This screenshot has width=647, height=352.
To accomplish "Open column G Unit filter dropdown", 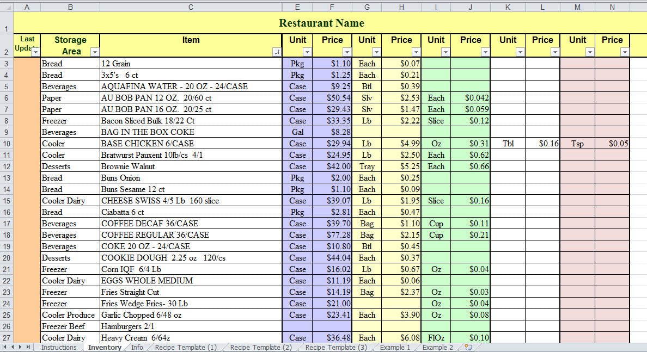I will 376,52.
